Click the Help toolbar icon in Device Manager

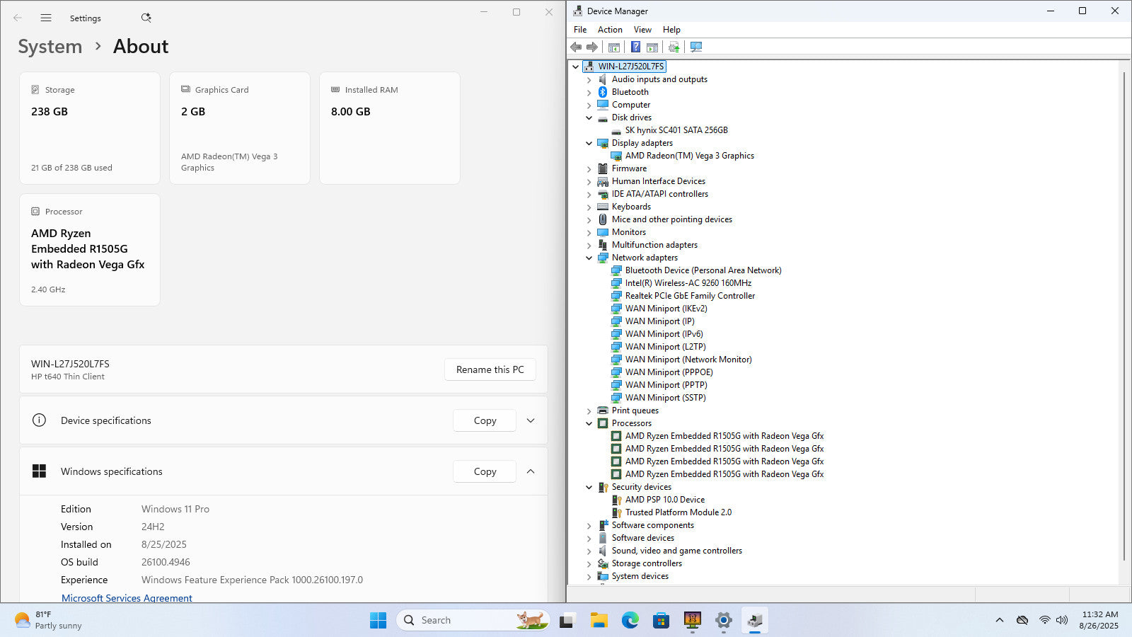pos(635,47)
